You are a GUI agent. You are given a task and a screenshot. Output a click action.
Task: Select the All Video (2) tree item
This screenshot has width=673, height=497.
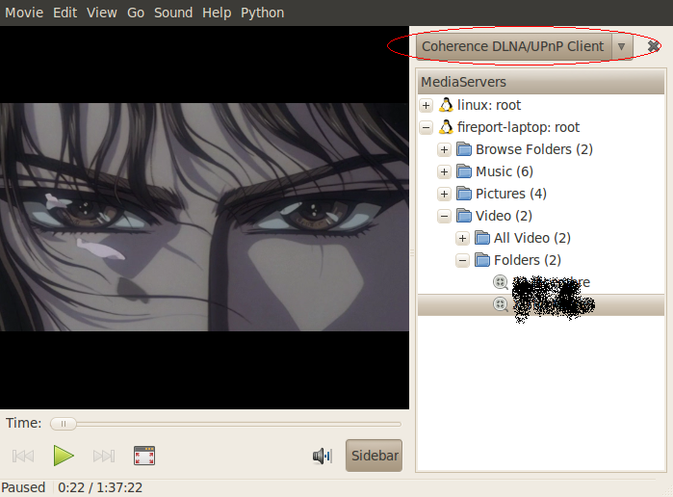531,238
